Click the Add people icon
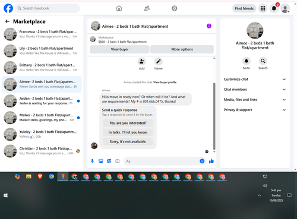The width and height of the screenshot is (297, 219). tap(142, 61)
